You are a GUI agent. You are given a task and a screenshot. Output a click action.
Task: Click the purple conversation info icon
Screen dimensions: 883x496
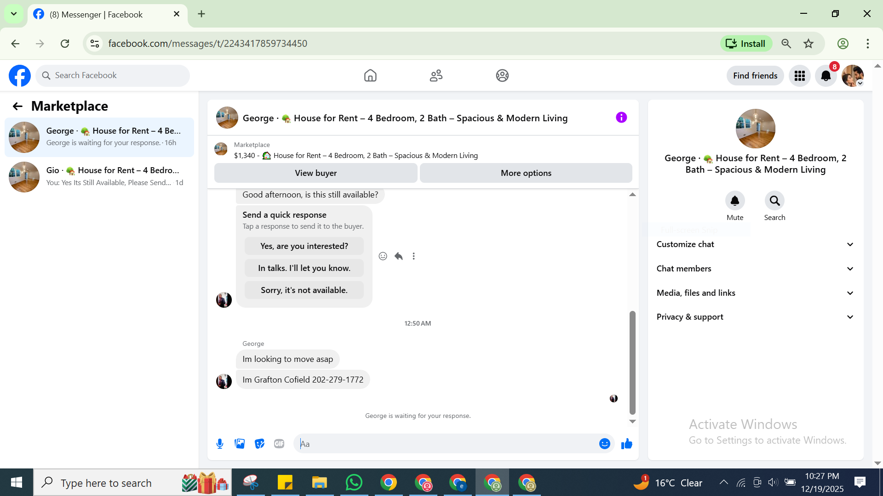[621, 118]
